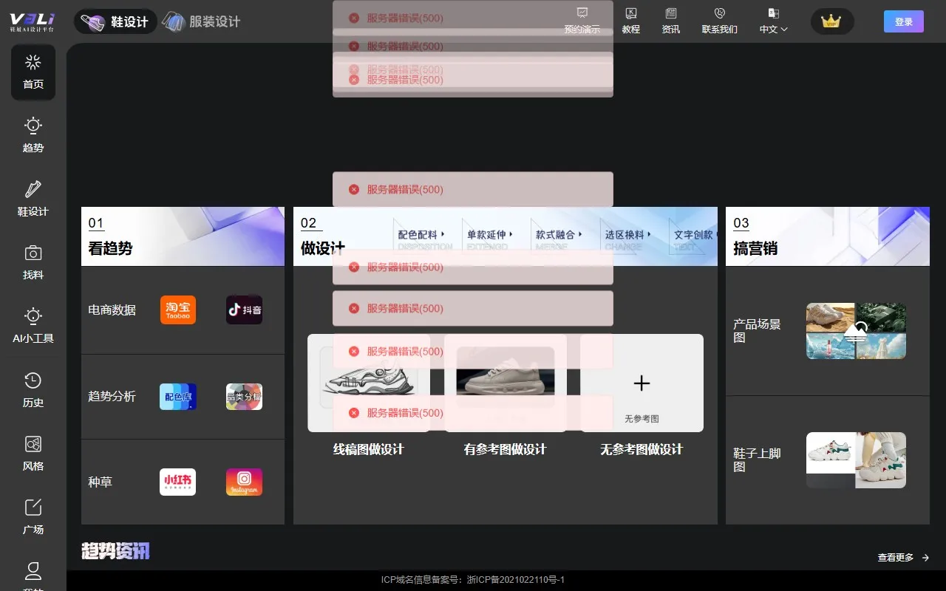The width and height of the screenshot is (946, 591).
Task: Click the 无参考图做设计 plus card
Action: 641,383
